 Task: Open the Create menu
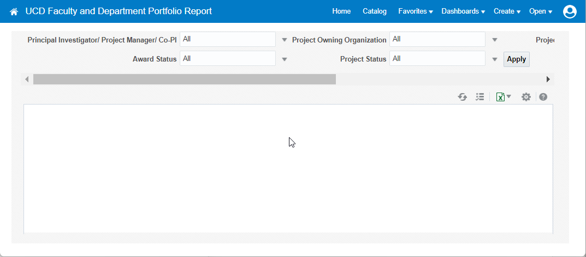pyautogui.click(x=507, y=11)
